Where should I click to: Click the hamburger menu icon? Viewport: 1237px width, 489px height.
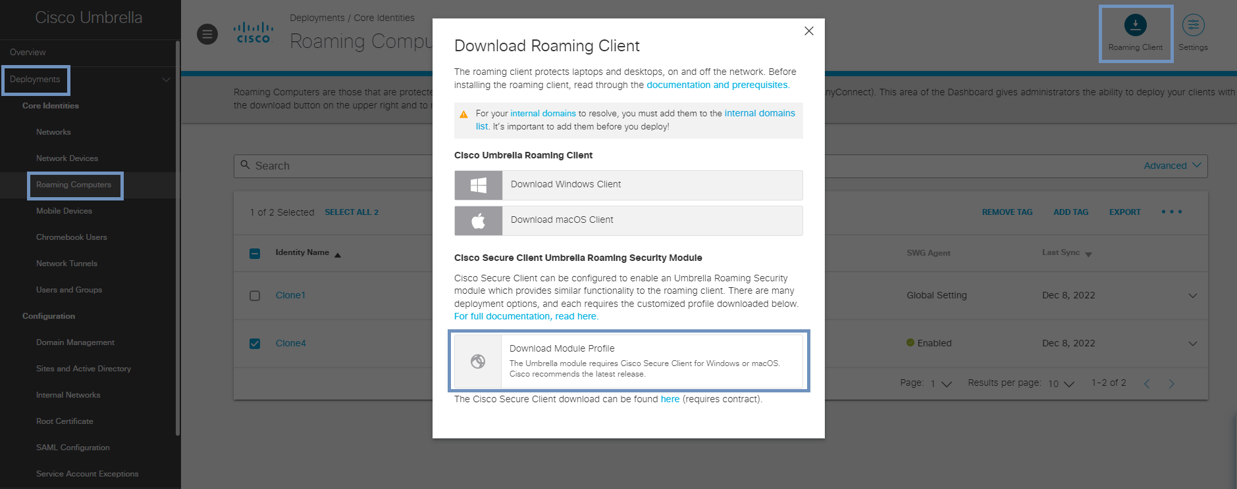pyautogui.click(x=207, y=34)
